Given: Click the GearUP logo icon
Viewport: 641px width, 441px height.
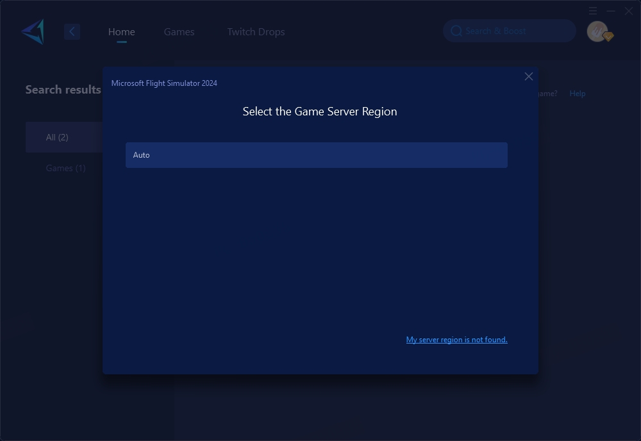Looking at the screenshot, I should click(x=33, y=31).
